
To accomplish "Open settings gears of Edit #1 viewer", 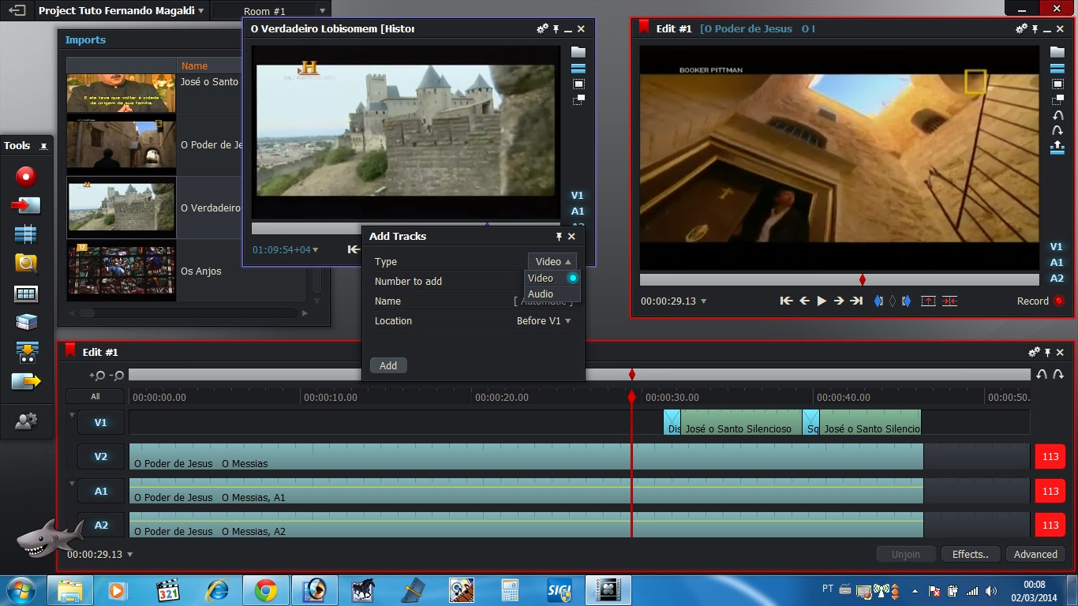I will [x=1021, y=28].
